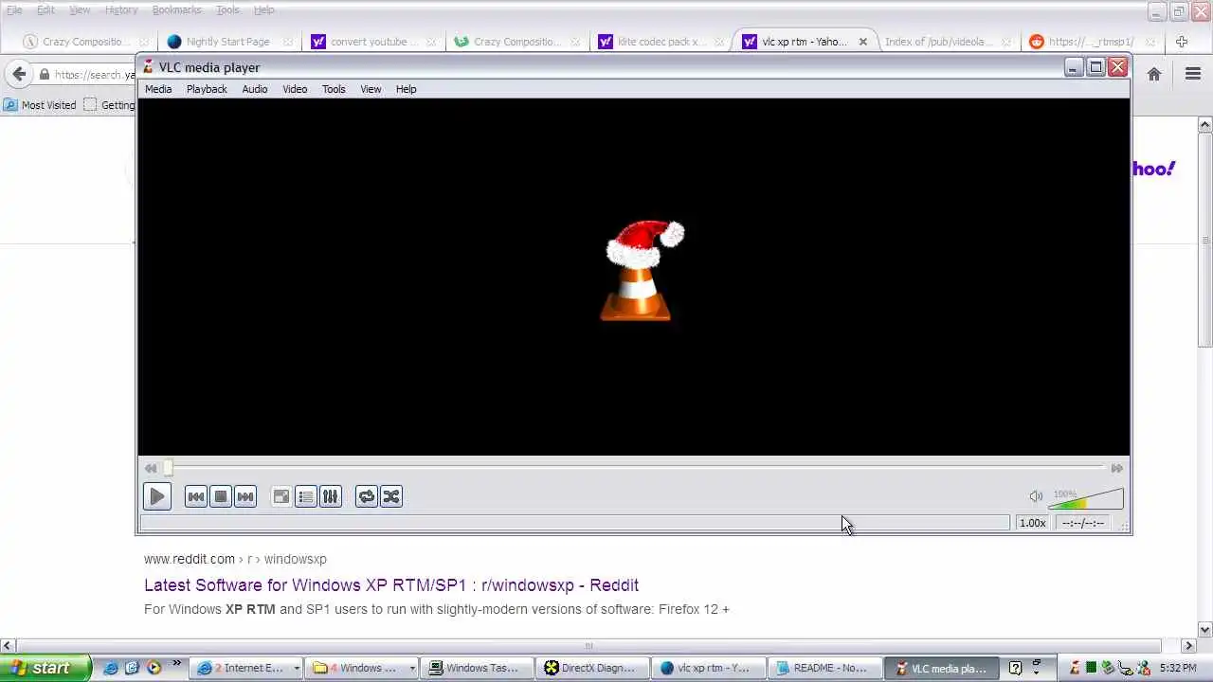Open Reddit link Latest Software for Windows XP

pos(391,585)
